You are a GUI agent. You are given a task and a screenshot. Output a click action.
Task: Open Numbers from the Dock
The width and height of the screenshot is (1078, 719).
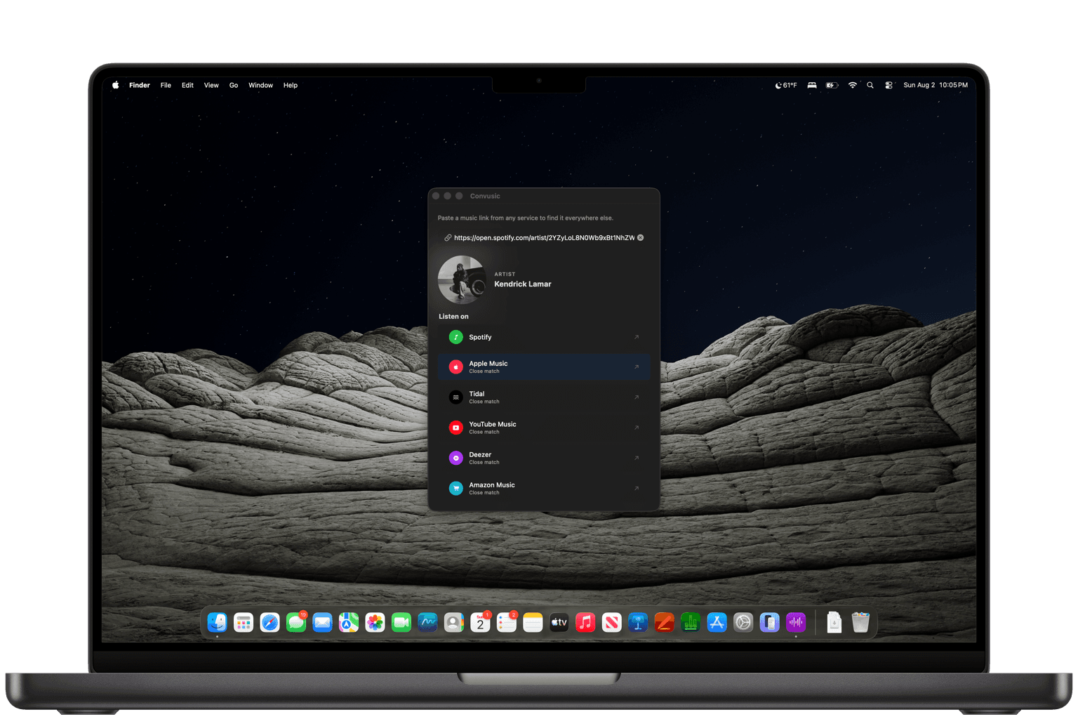point(691,622)
